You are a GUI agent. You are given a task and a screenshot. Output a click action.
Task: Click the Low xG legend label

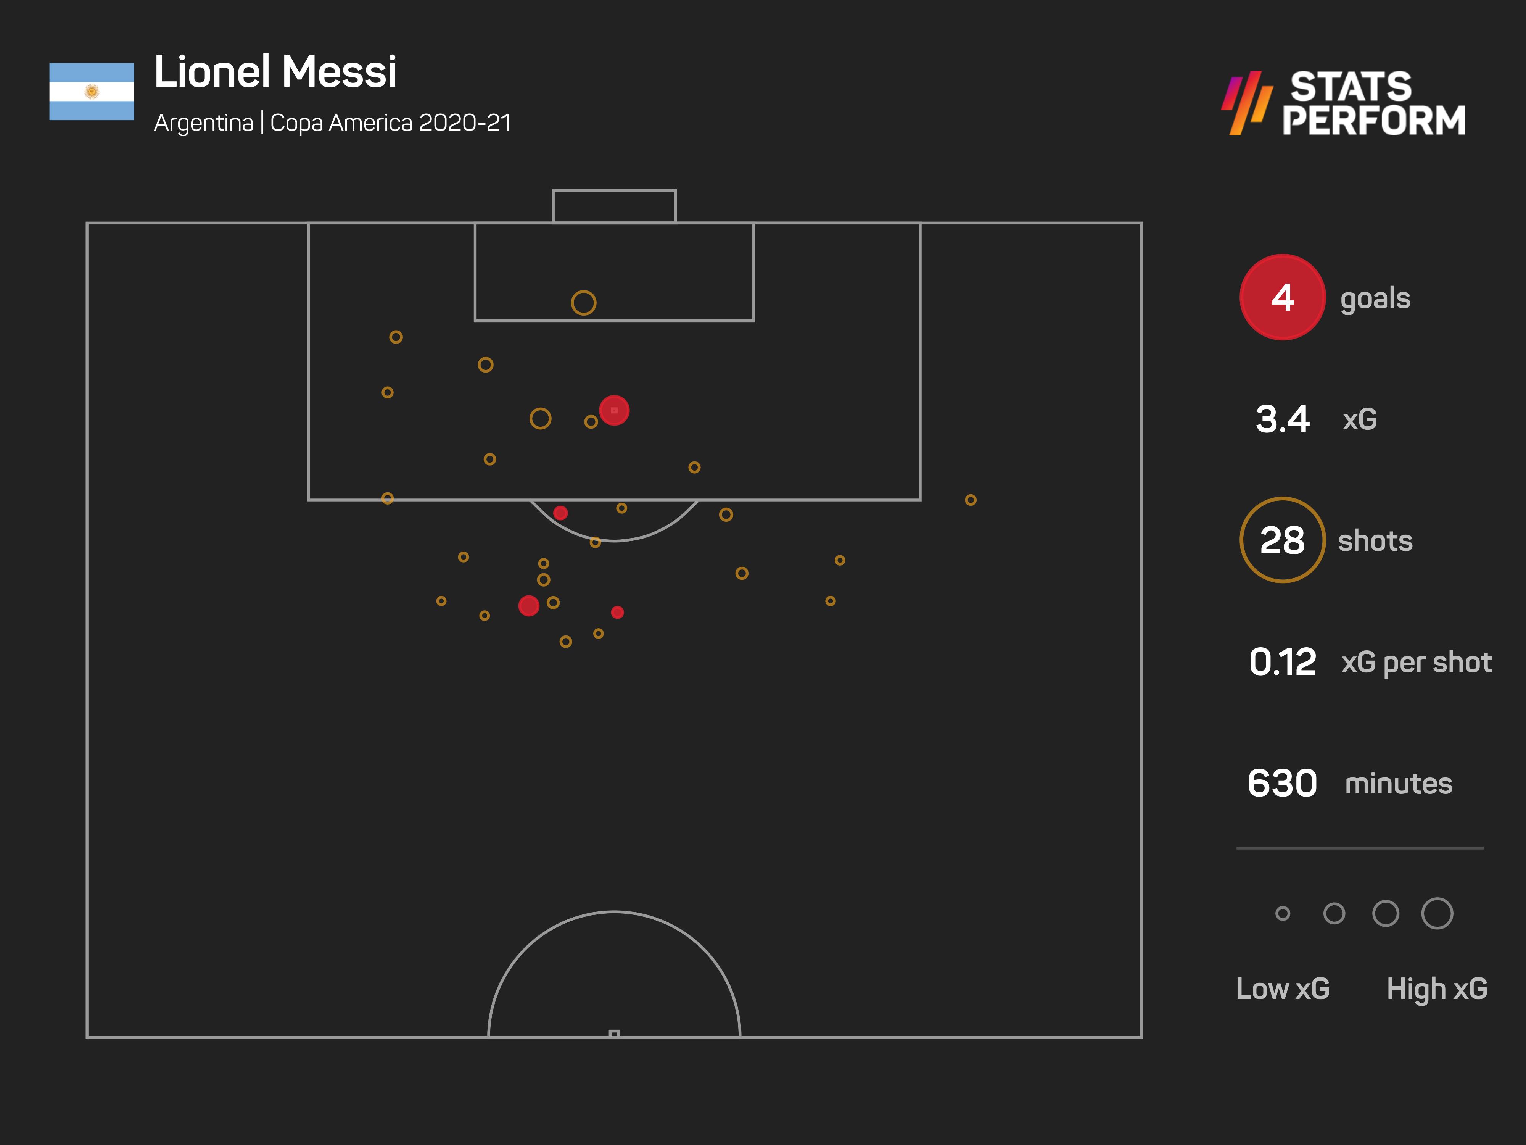[x=1283, y=989]
